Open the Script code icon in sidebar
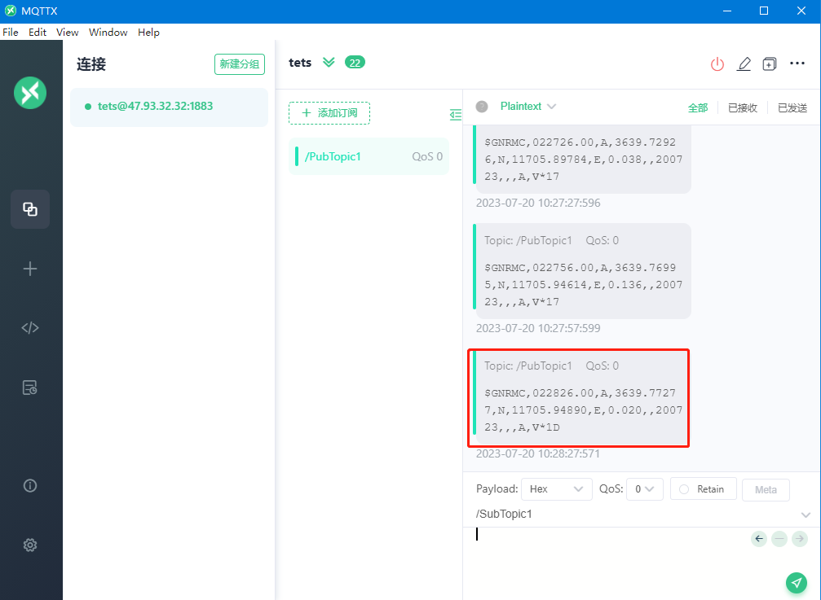The width and height of the screenshot is (821, 600). (30, 328)
